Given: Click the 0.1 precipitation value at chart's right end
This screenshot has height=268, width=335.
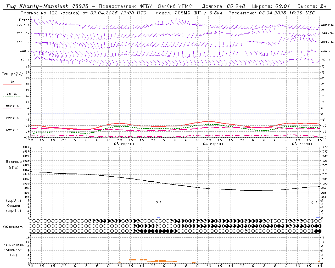Looking at the screenshot, I should pos(314,203).
